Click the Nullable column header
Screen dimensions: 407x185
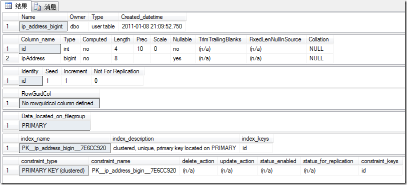[183, 39]
